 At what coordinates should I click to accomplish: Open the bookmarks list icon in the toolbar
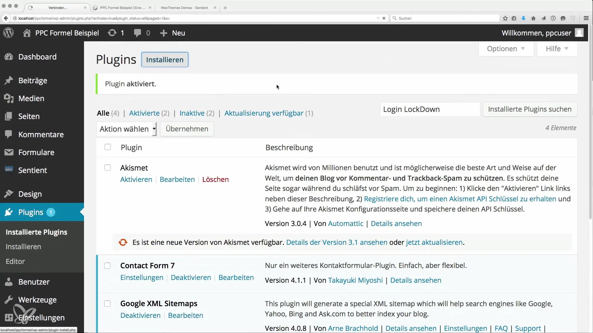pos(514,18)
